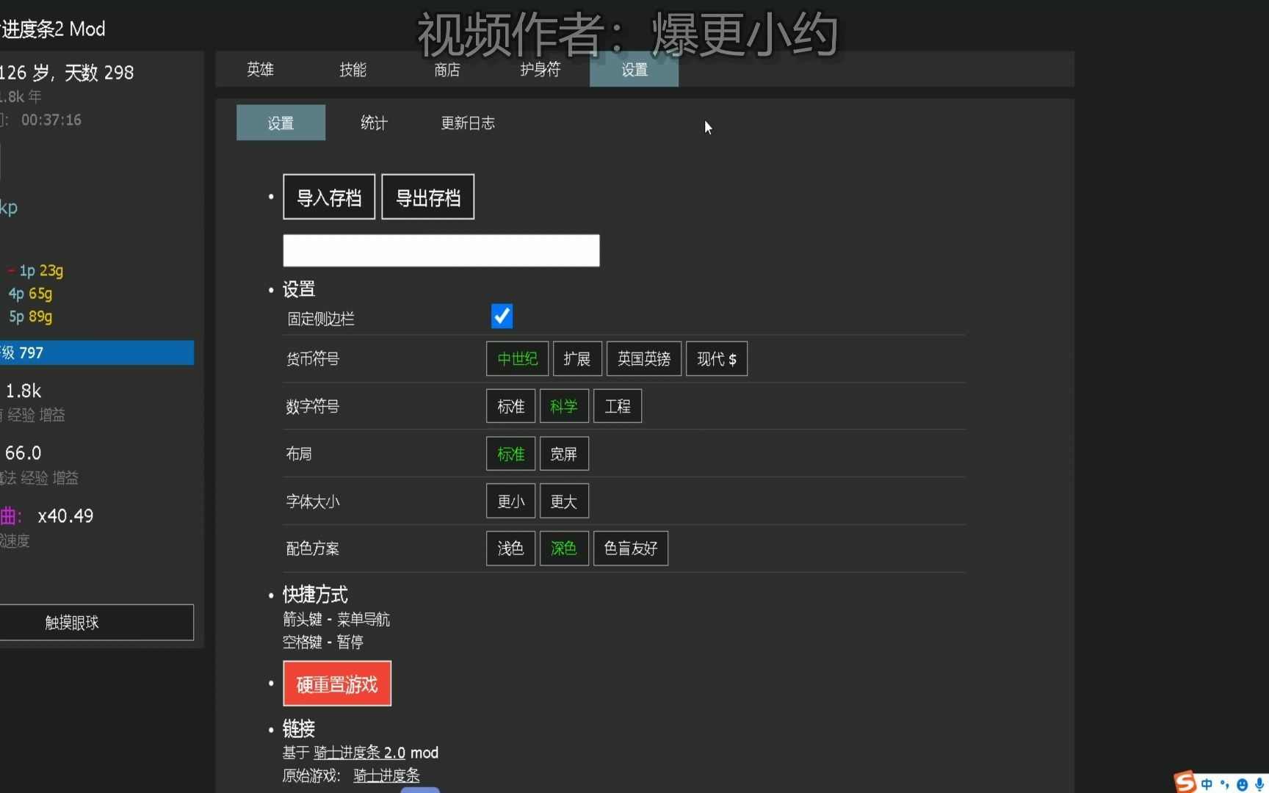1269x793 pixels.
Task: Click the 导出存档 button
Action: [x=428, y=197]
